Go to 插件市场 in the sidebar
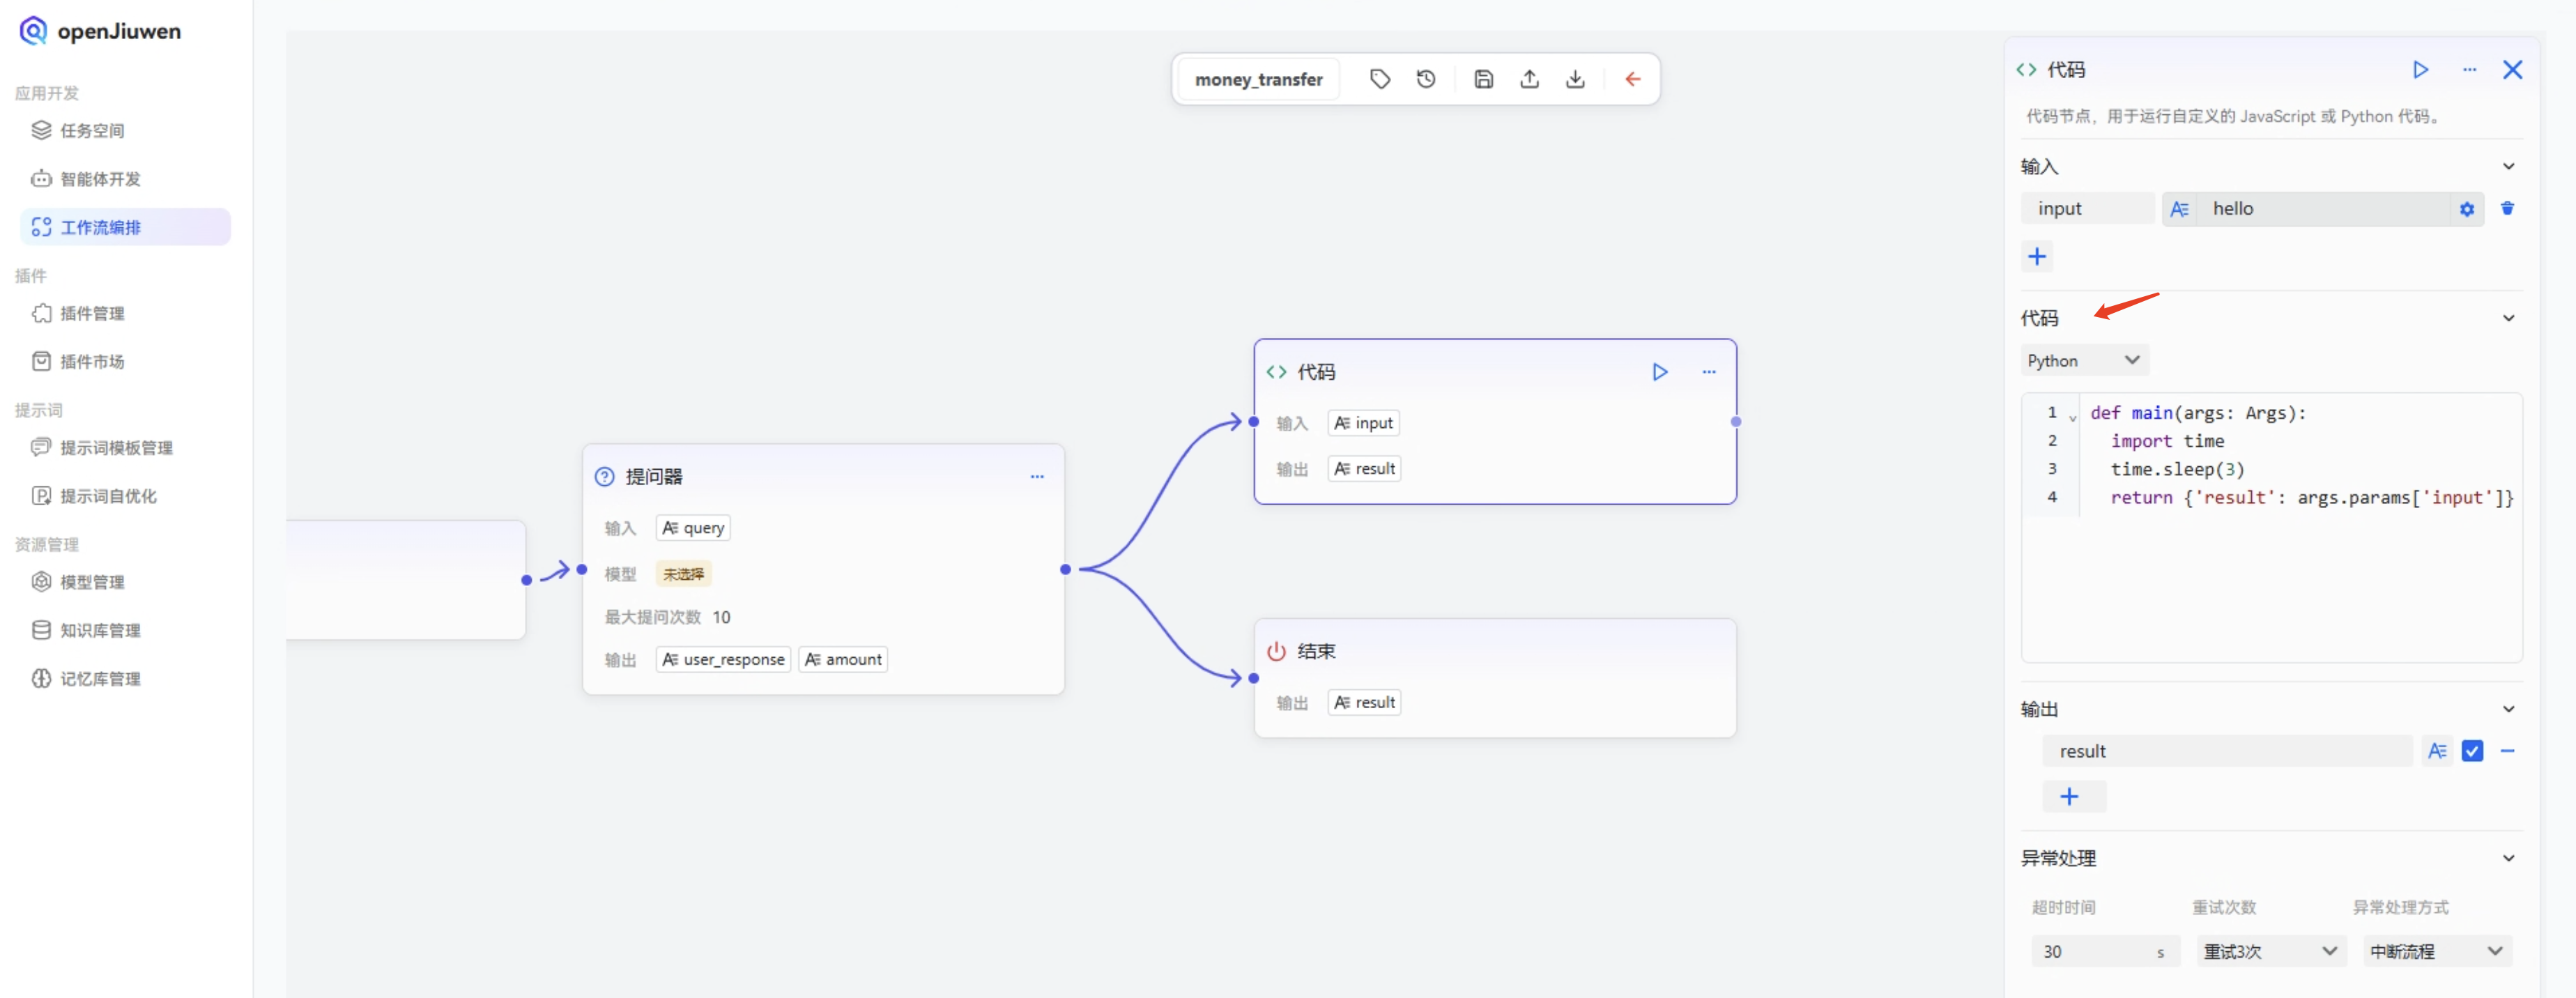2576x998 pixels. (92, 362)
